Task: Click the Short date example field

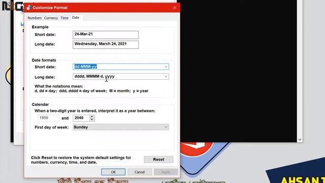Action: (x=106, y=35)
